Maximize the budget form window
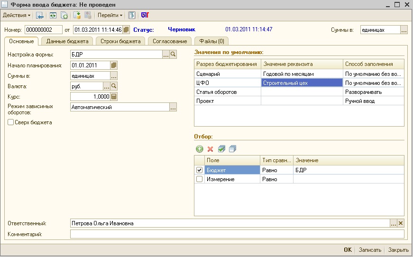 pyautogui.click(x=397, y=4)
